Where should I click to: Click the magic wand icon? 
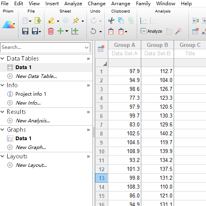click(178, 31)
